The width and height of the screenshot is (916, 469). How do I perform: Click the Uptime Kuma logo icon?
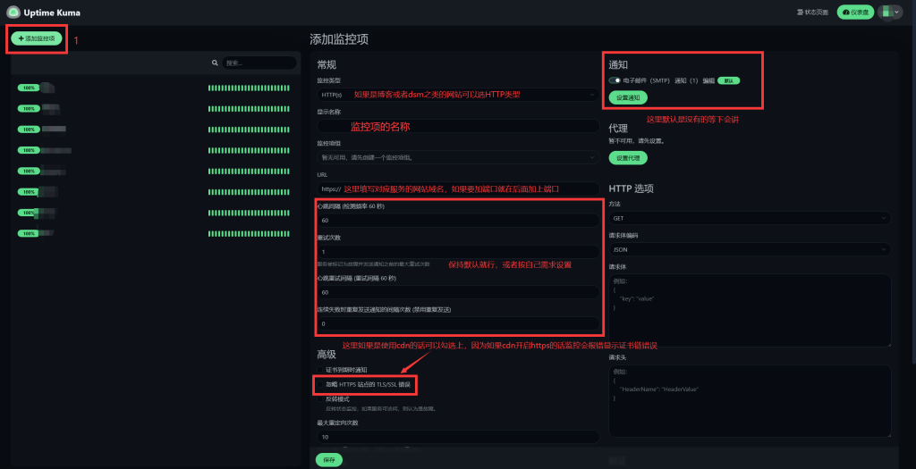point(13,12)
